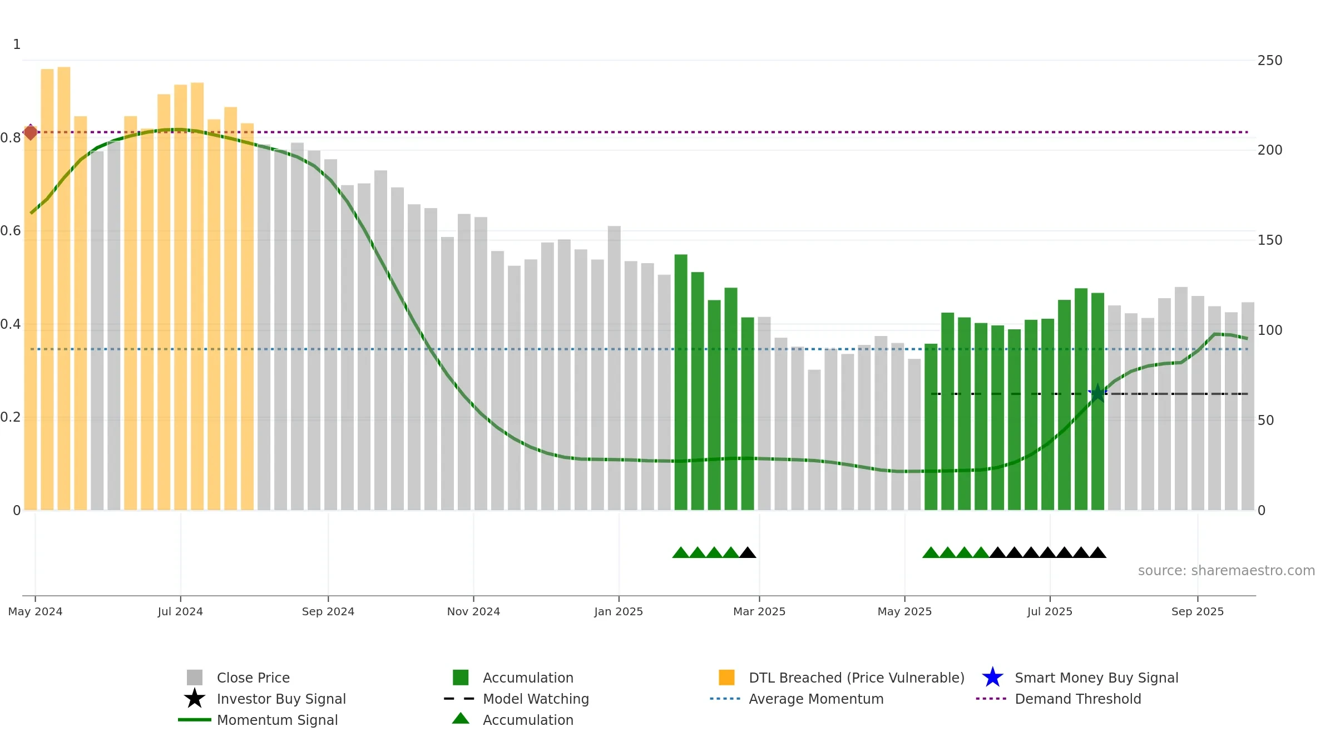Screen dimensions: 1335x751
Task: Click the green Accumulation square legend swatch
Action: click(x=461, y=678)
